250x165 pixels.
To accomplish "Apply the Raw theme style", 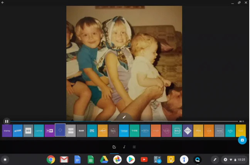I will 81,131.
